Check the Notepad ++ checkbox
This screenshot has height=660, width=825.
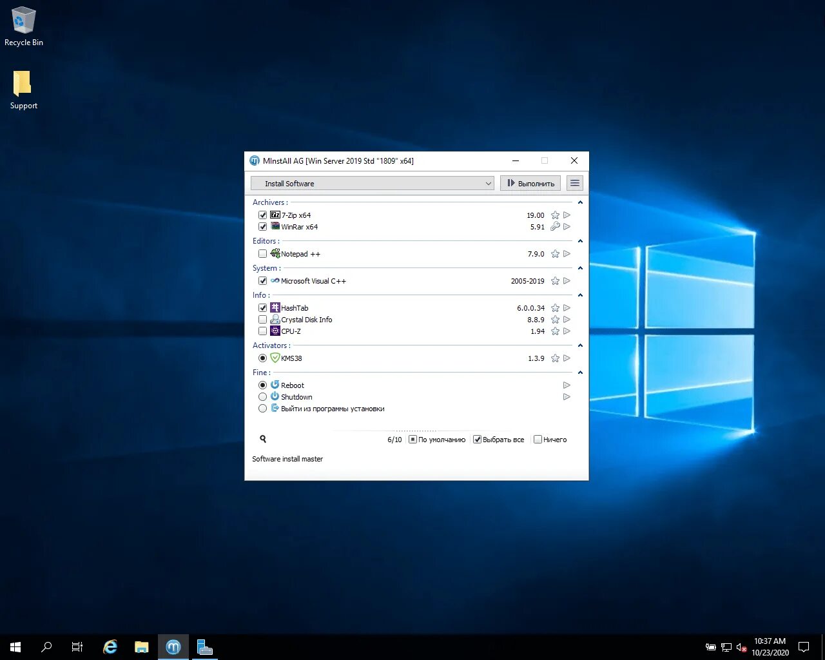pos(263,254)
